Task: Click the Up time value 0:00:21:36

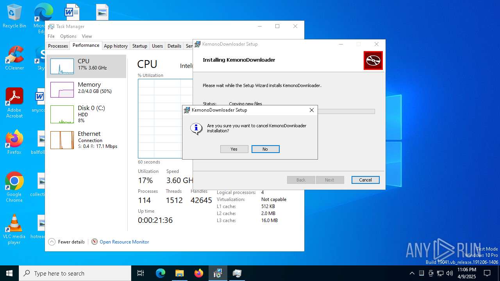Action: (155, 220)
